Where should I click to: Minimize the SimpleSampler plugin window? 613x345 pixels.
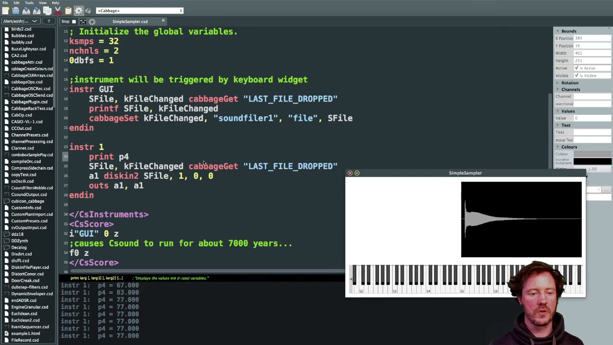(357, 173)
